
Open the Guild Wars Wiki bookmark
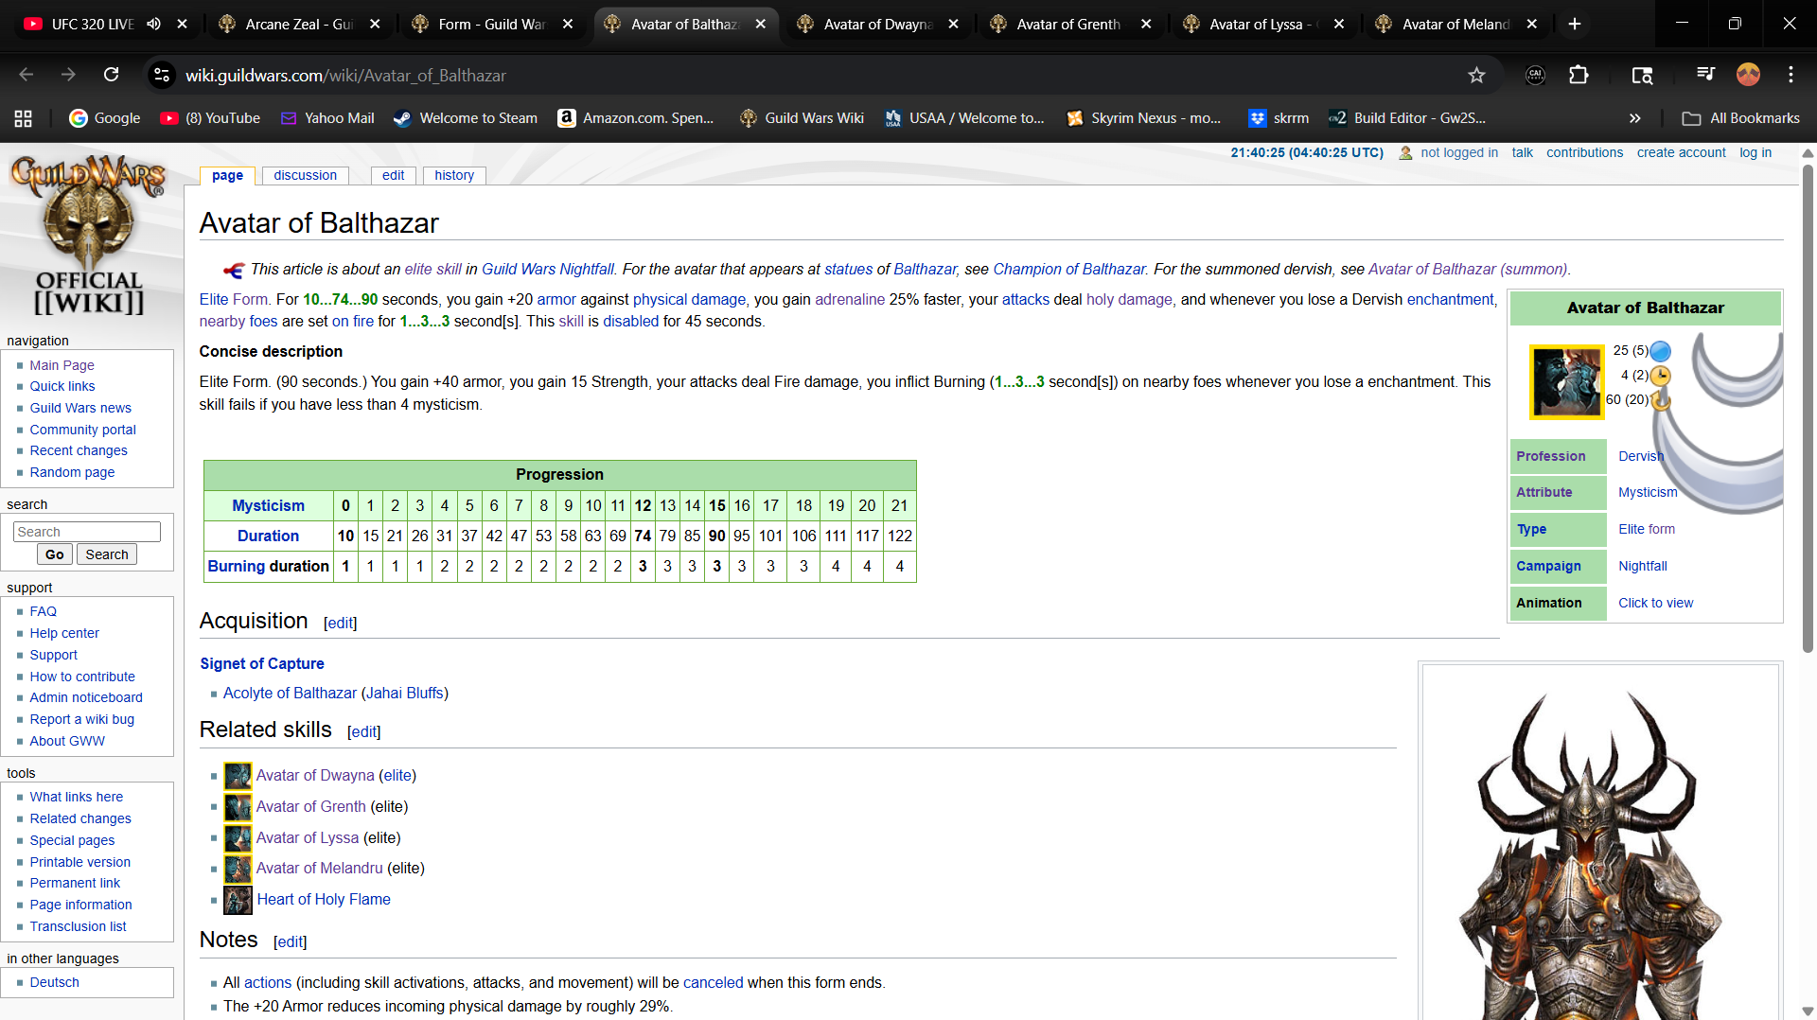coord(802,118)
